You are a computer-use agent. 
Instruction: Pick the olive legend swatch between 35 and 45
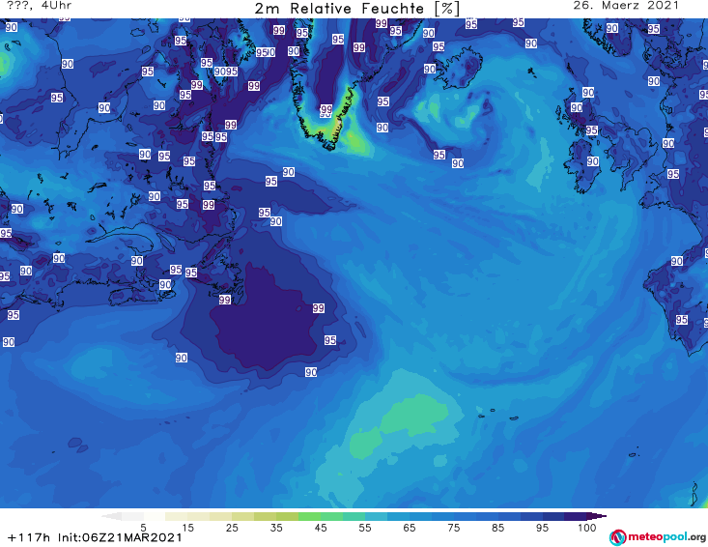[x=287, y=516]
